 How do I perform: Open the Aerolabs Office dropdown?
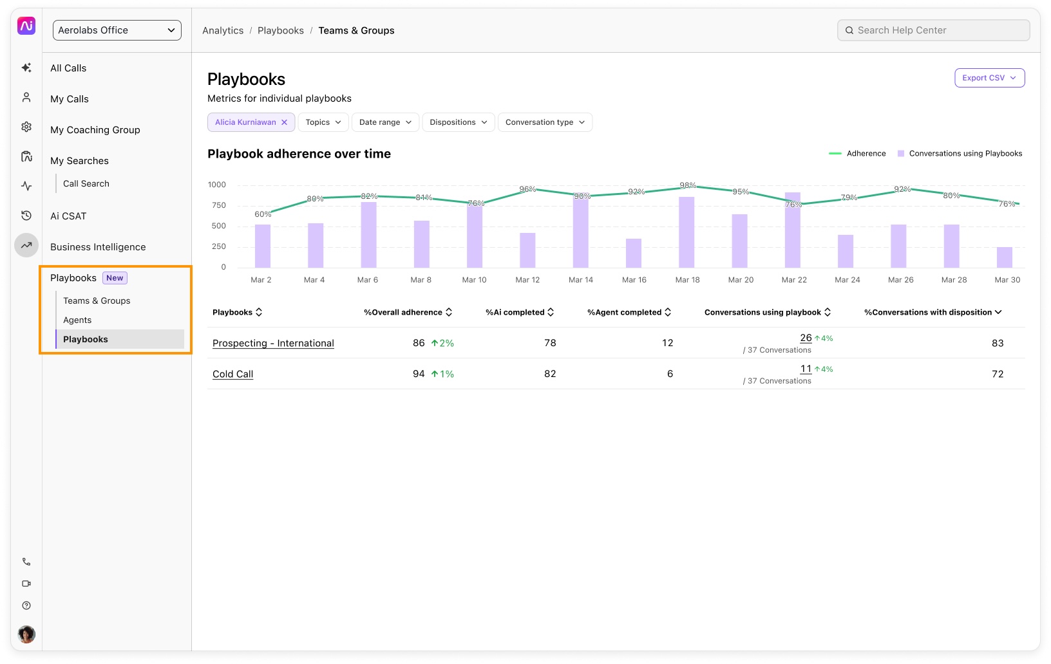117,30
